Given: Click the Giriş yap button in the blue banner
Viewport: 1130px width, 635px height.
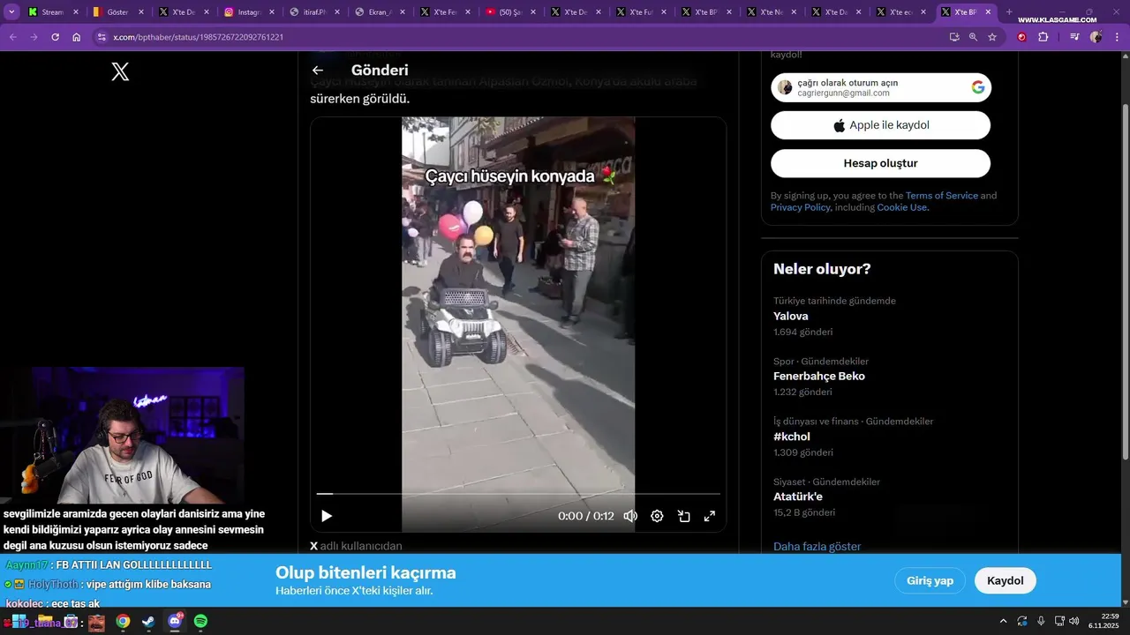Looking at the screenshot, I should pos(930,580).
